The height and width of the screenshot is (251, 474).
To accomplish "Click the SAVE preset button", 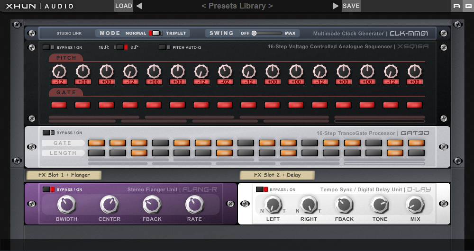I will (x=351, y=6).
